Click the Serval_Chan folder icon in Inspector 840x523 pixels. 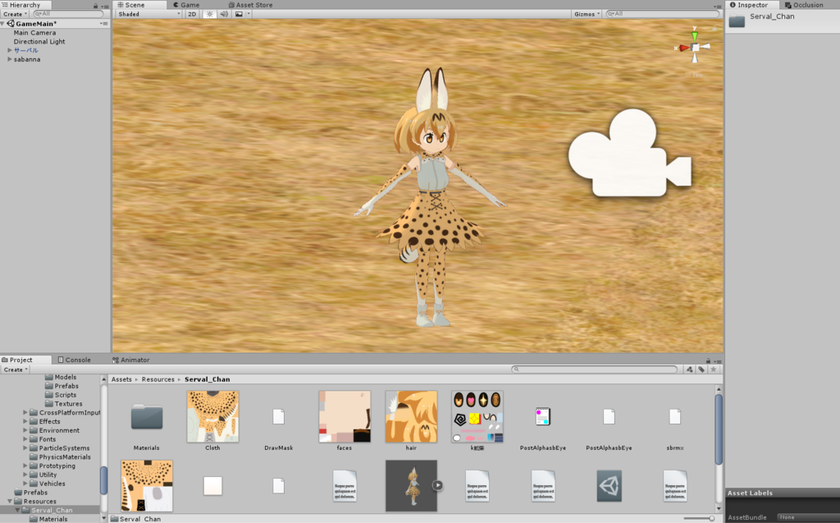coord(737,21)
